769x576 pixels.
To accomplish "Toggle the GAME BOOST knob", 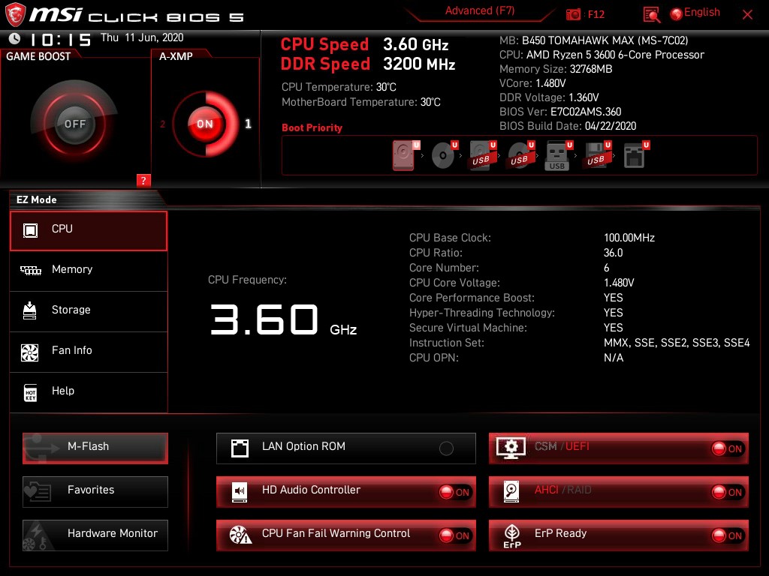I will pyautogui.click(x=74, y=124).
